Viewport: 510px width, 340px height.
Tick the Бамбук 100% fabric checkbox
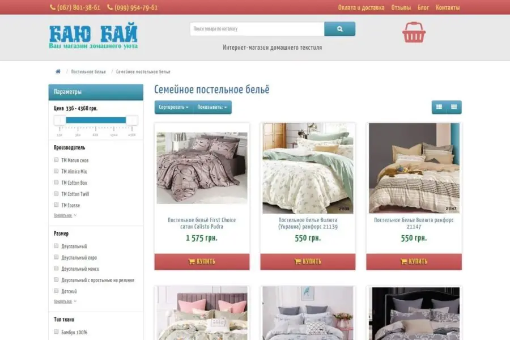tap(56, 332)
